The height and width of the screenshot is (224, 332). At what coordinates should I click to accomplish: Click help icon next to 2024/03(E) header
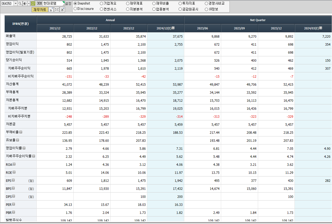[321, 28]
